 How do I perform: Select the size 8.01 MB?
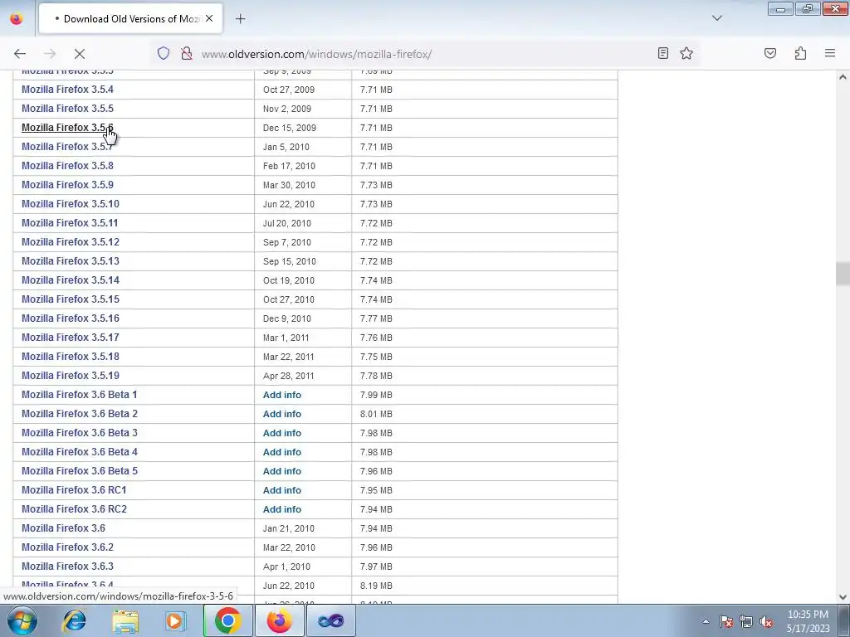click(376, 414)
